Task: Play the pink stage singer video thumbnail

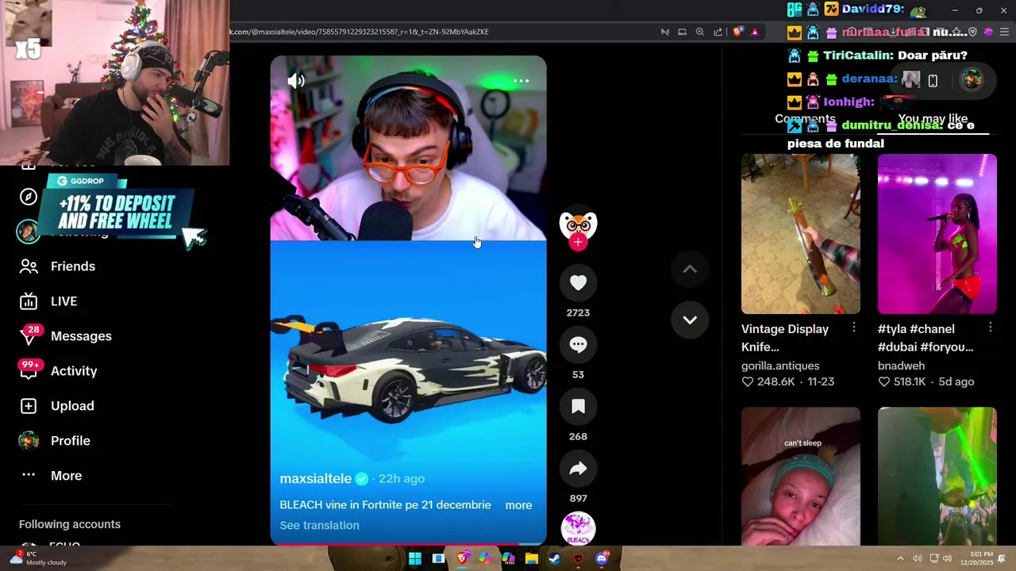Action: pos(937,234)
